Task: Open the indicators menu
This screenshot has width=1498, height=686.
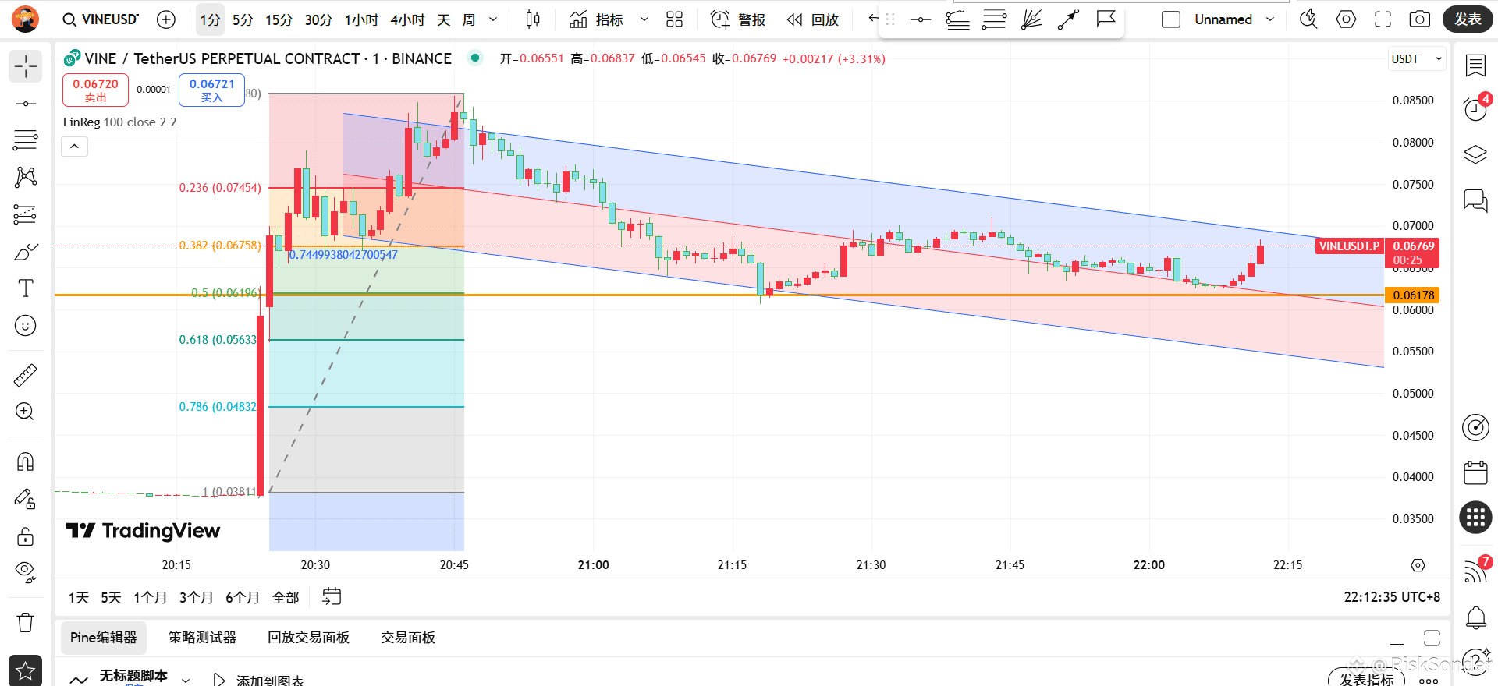Action: point(597,19)
